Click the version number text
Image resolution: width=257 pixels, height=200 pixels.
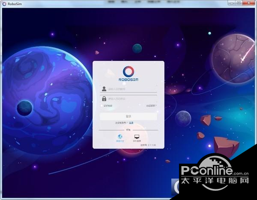point(148,145)
